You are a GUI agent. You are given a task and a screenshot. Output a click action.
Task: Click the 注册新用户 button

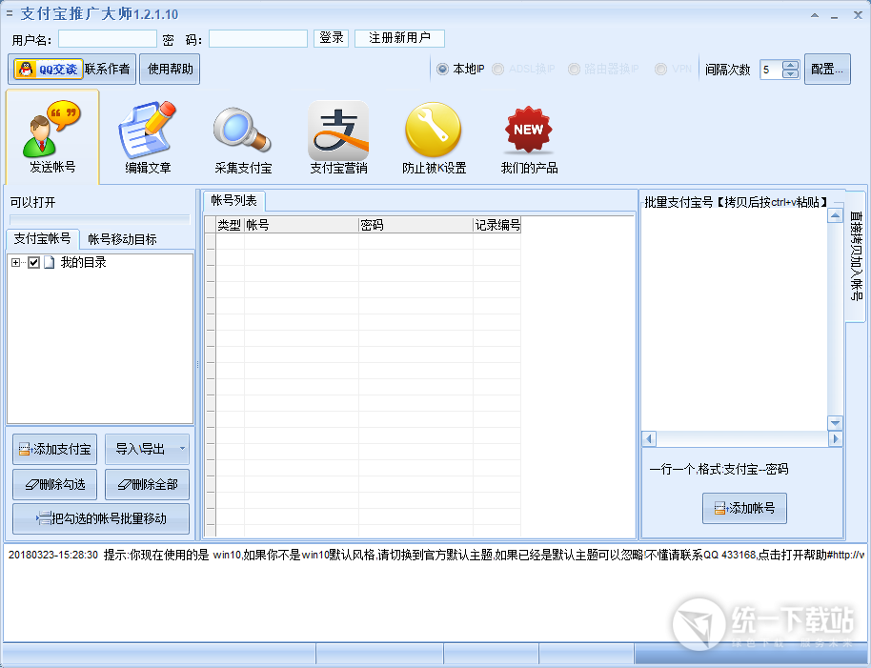coord(399,38)
